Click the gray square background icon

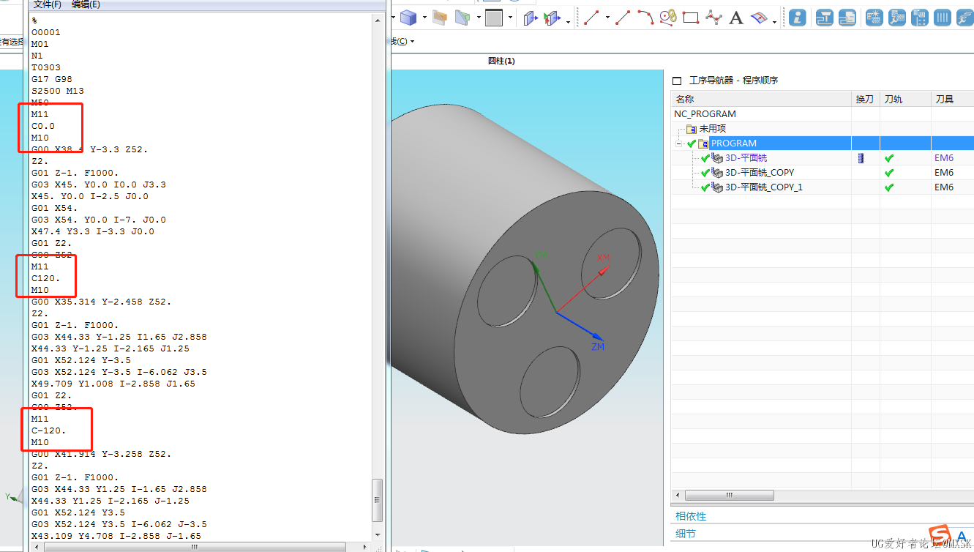(495, 17)
